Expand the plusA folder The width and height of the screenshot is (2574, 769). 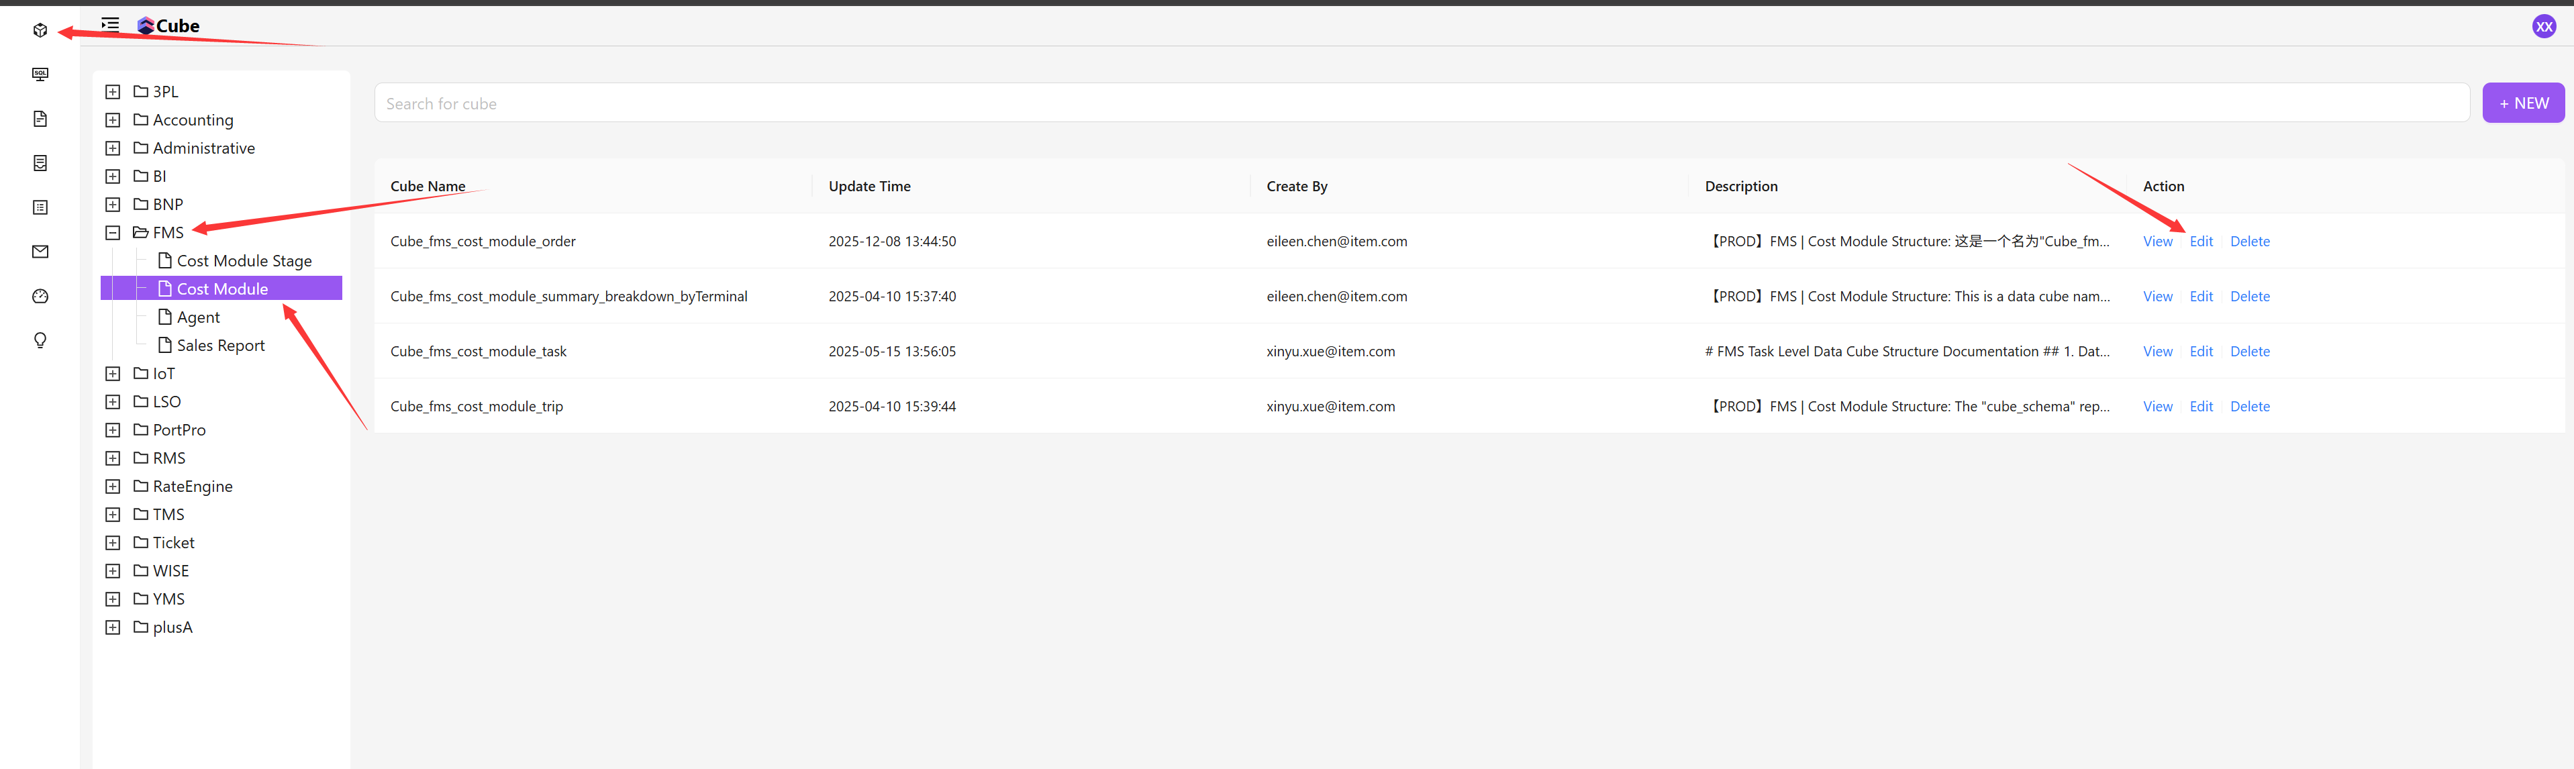113,627
